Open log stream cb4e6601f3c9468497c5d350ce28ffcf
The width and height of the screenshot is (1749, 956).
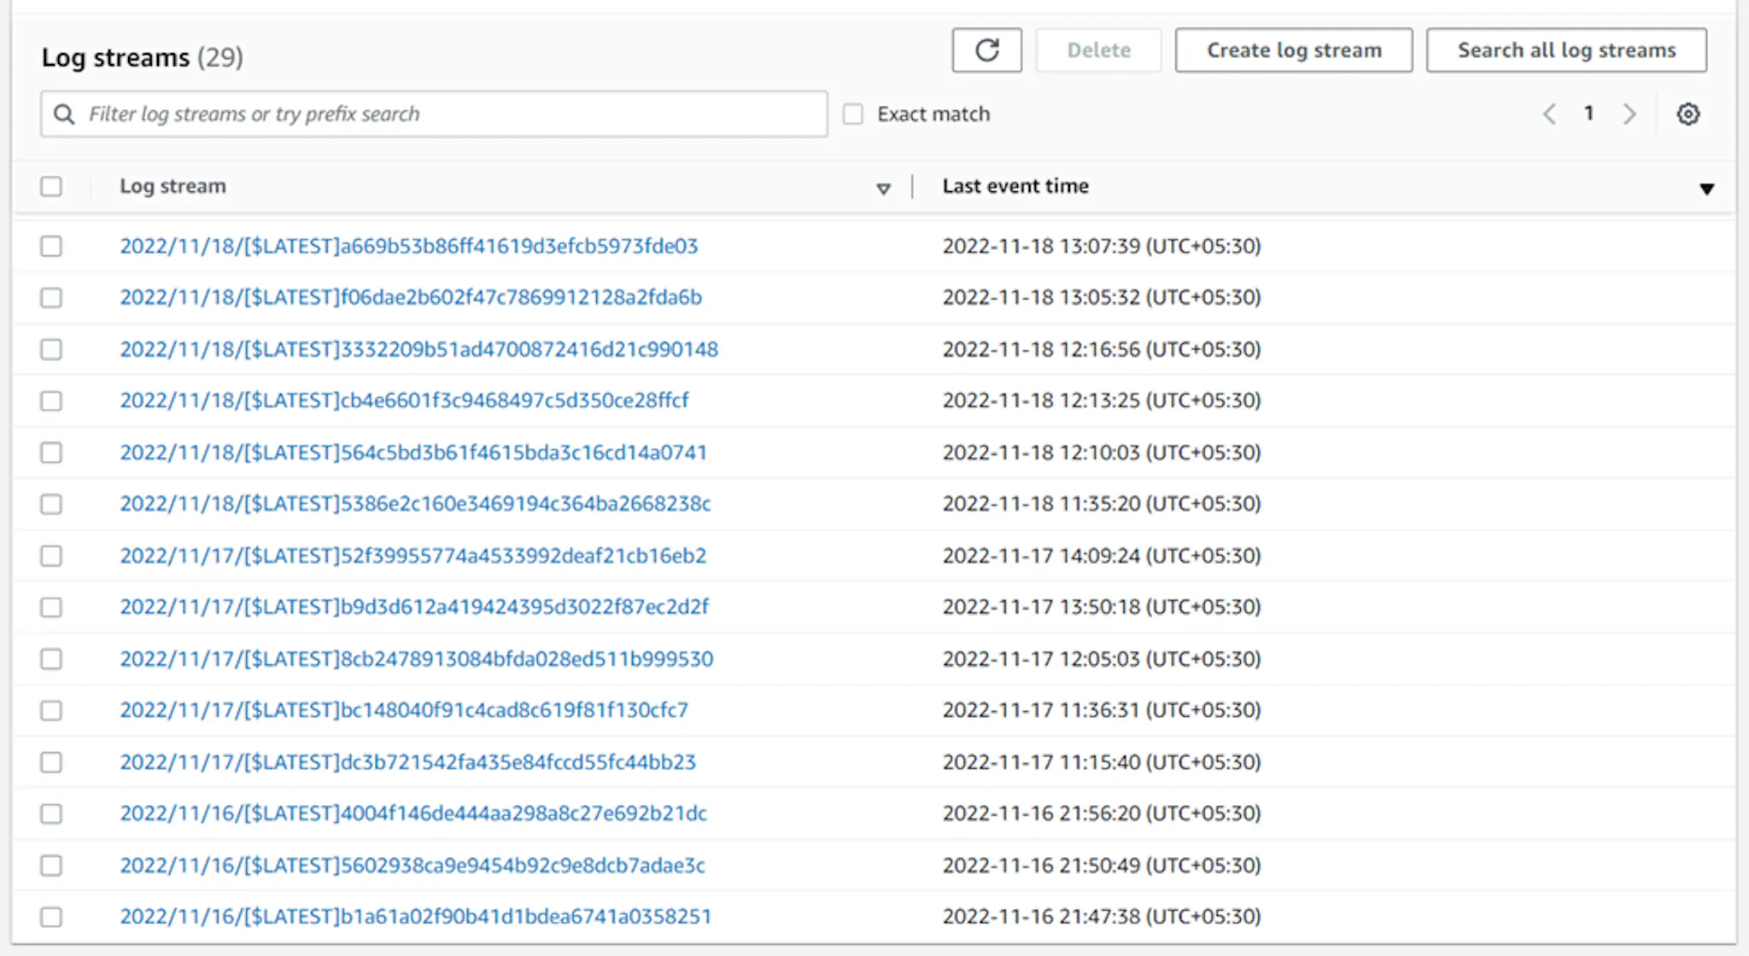coord(404,400)
